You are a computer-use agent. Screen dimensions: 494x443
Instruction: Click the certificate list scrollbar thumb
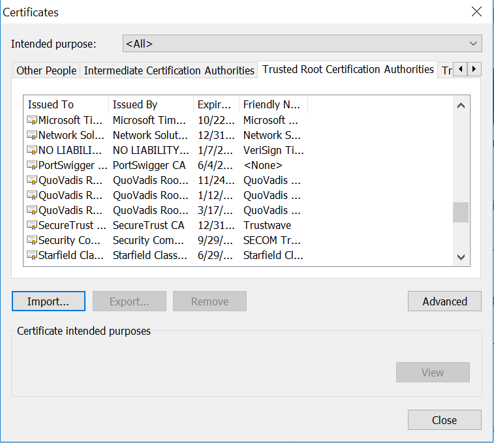point(461,212)
